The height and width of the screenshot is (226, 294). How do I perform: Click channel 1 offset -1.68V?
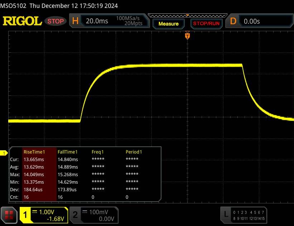pos(56,219)
